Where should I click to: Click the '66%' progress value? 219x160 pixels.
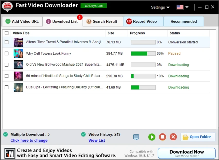[x=160, y=53]
